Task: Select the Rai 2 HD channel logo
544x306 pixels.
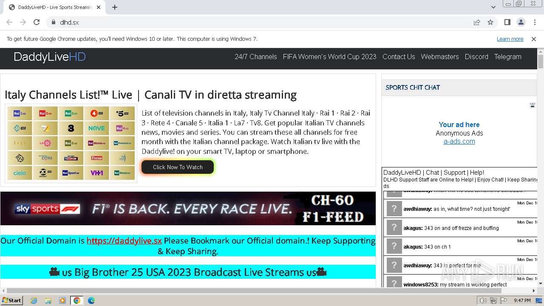Action: click(45, 113)
